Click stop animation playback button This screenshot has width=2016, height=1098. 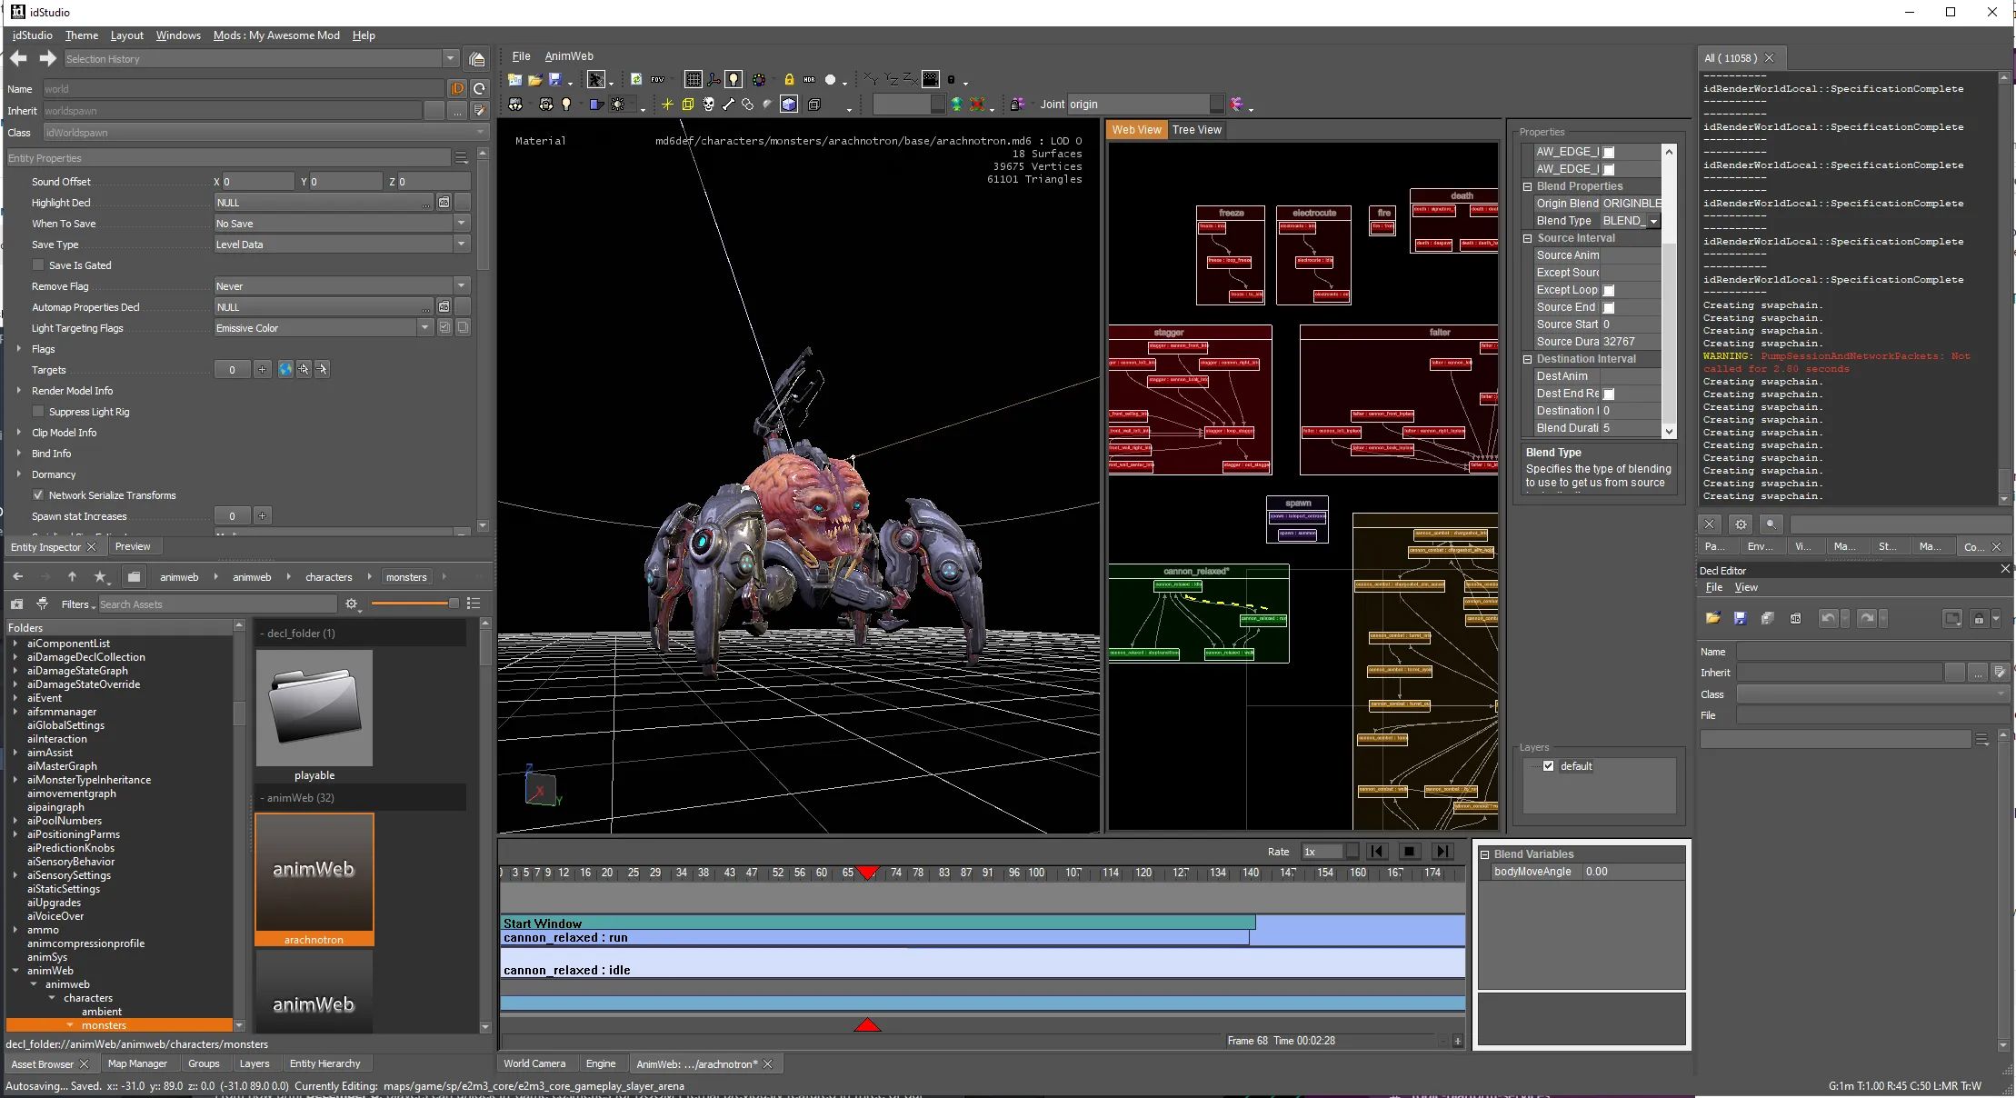pyautogui.click(x=1408, y=851)
